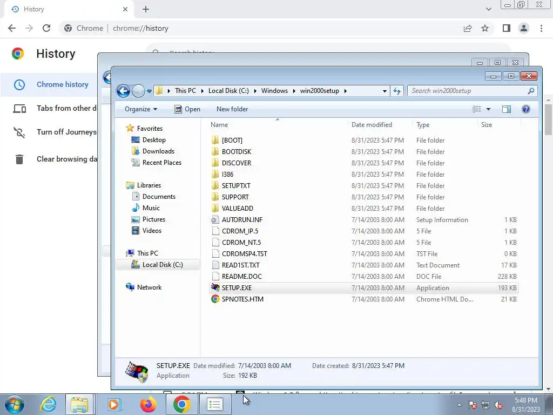
Task: Open Windows Start menu
Action: (15, 404)
